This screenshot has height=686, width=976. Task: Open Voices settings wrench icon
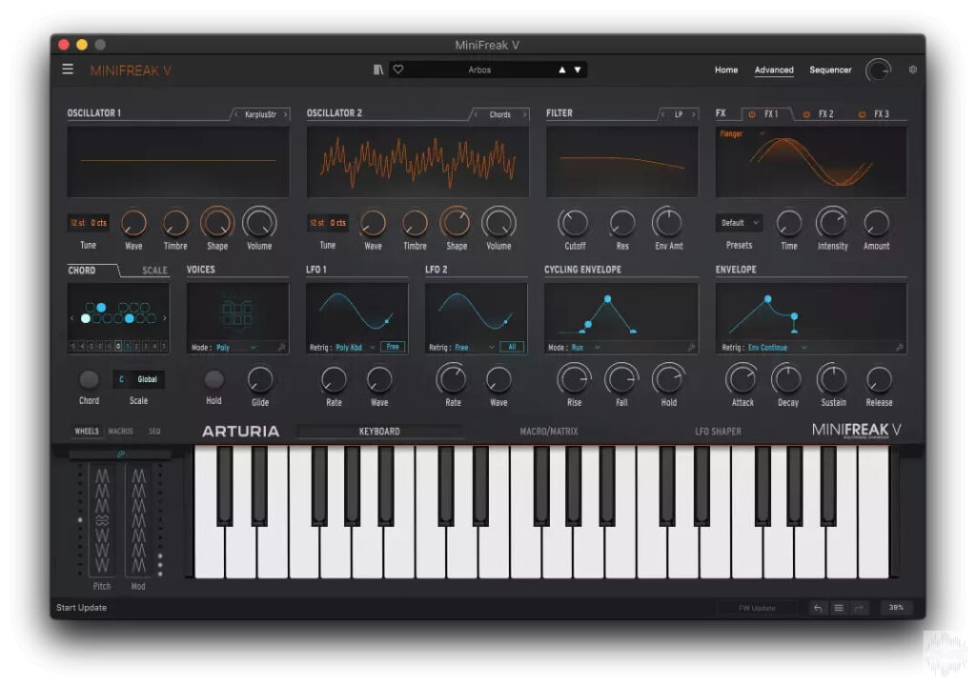coord(281,348)
